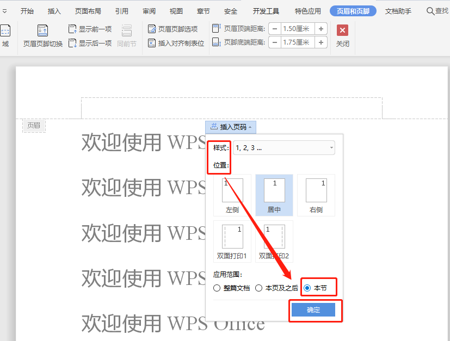Screen dimensions: 450x341
Task: Choose the 左侧 page number position
Action: coord(232,195)
